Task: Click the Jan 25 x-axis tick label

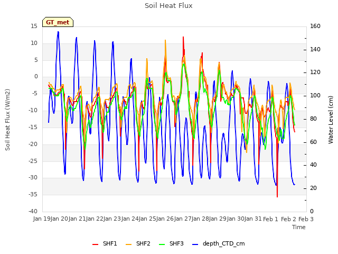Action: click(147, 219)
